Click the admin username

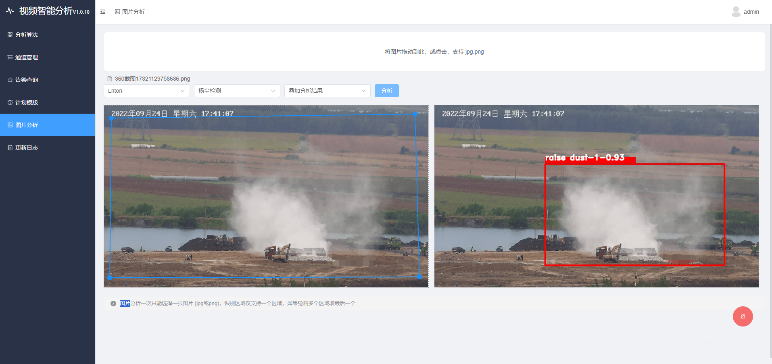(x=751, y=12)
